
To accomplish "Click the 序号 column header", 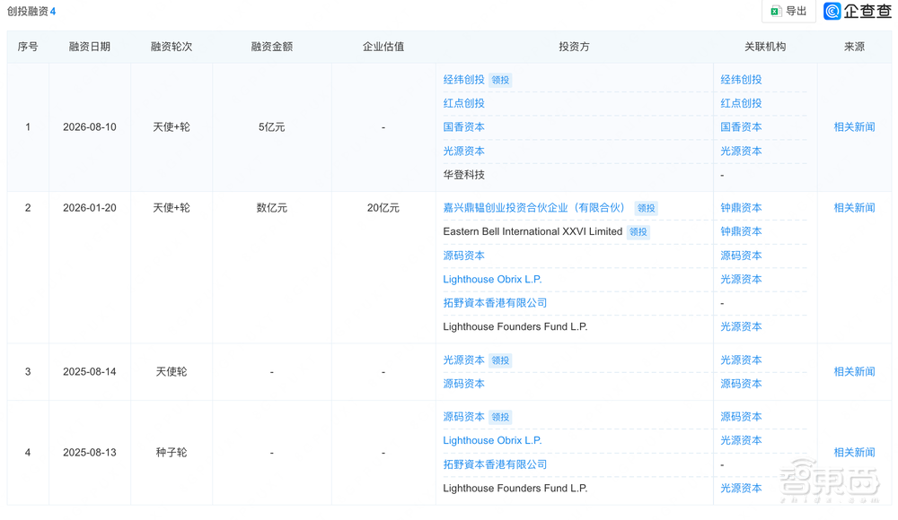I will tap(28, 47).
